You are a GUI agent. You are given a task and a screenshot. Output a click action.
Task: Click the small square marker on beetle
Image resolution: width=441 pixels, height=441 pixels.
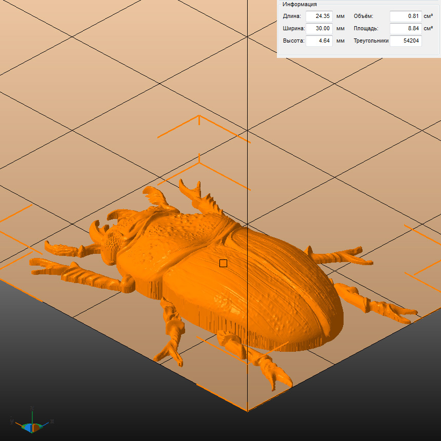pos(223,263)
